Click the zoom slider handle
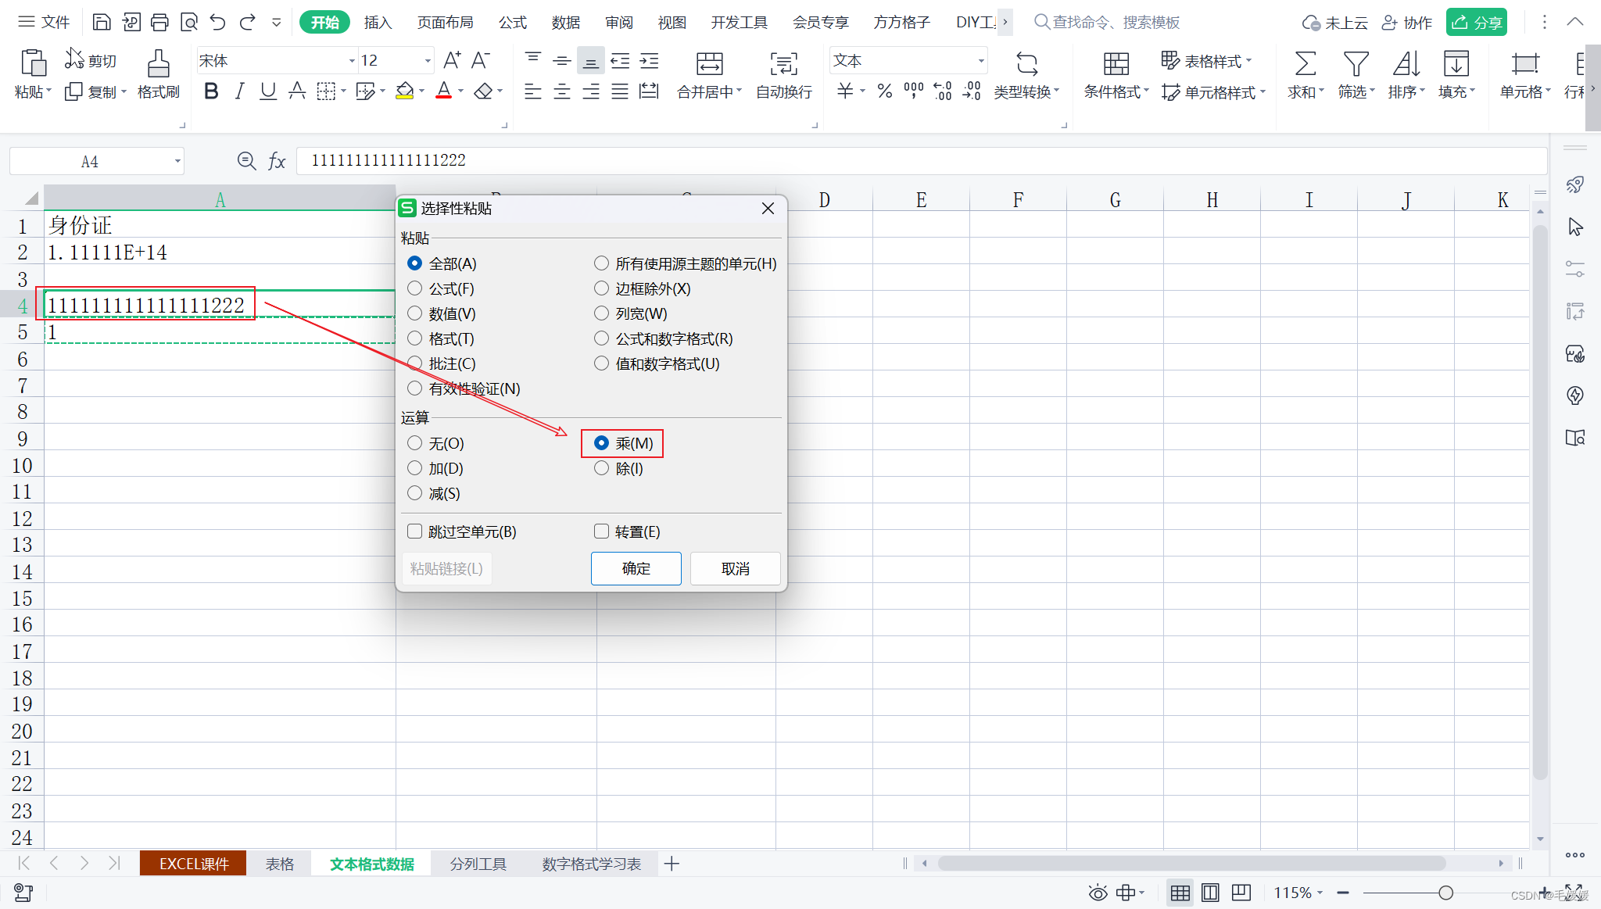The width and height of the screenshot is (1601, 909). pyautogui.click(x=1445, y=893)
